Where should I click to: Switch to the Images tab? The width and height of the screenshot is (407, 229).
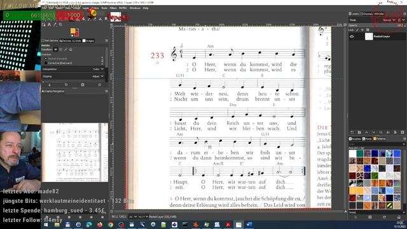click(x=88, y=41)
